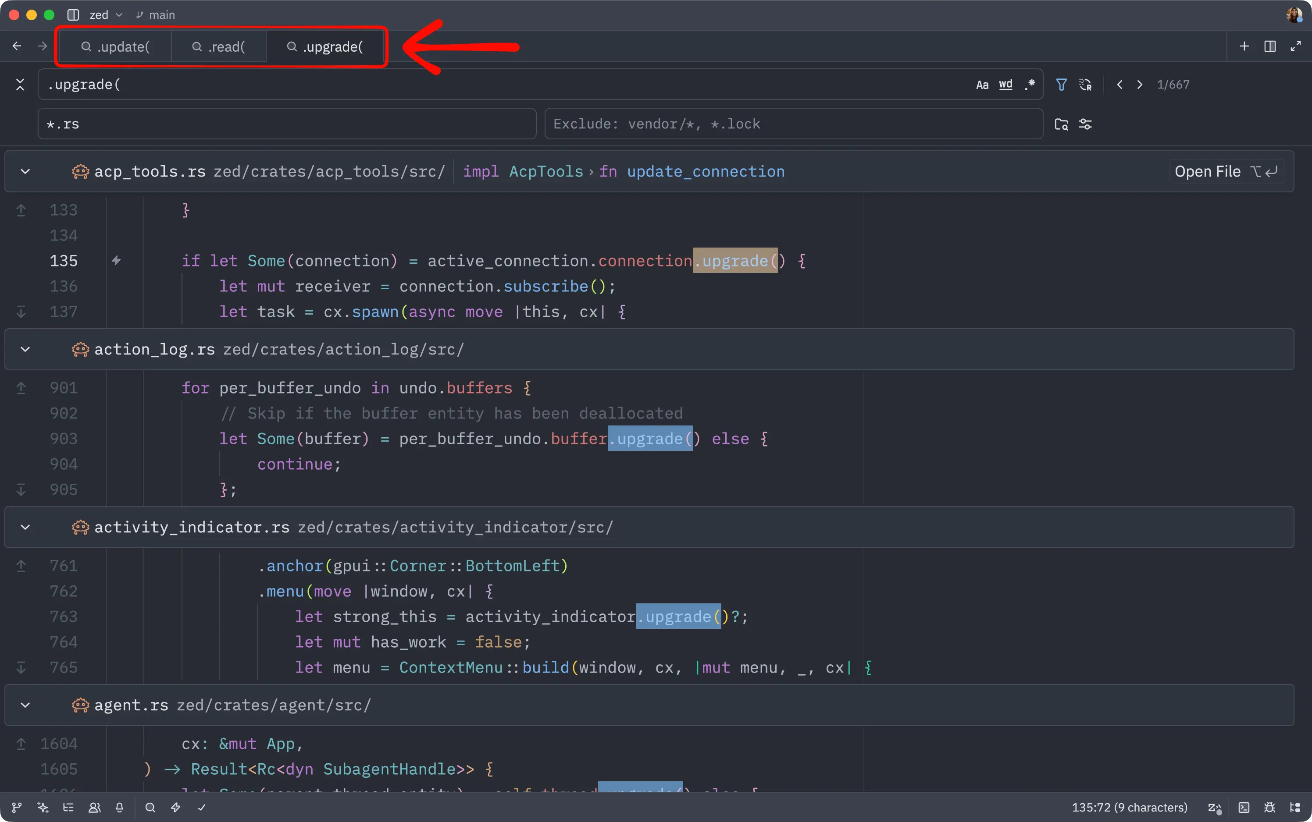
Task: Click the split pane icon
Action: pyautogui.click(x=1270, y=46)
